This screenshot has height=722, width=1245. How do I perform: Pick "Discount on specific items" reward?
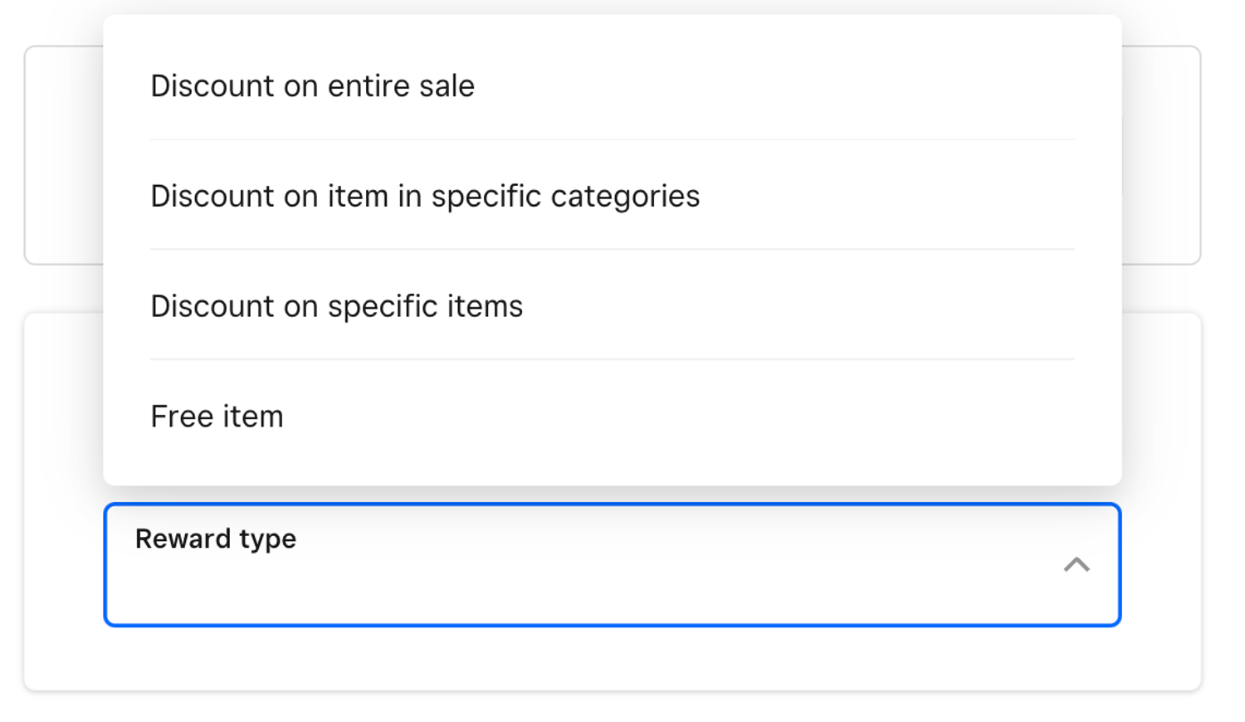point(336,306)
